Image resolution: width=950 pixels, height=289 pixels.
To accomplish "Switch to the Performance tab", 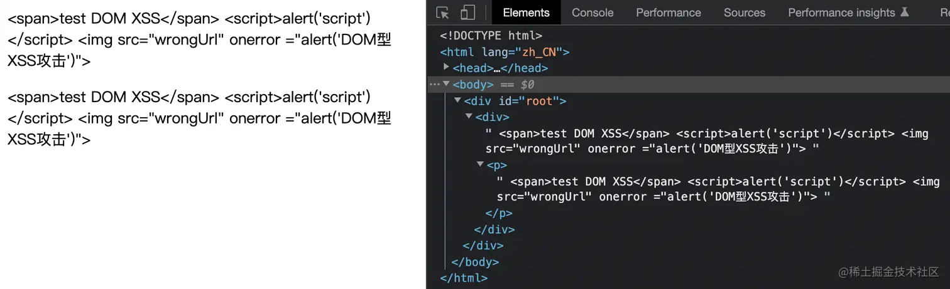I will [669, 13].
